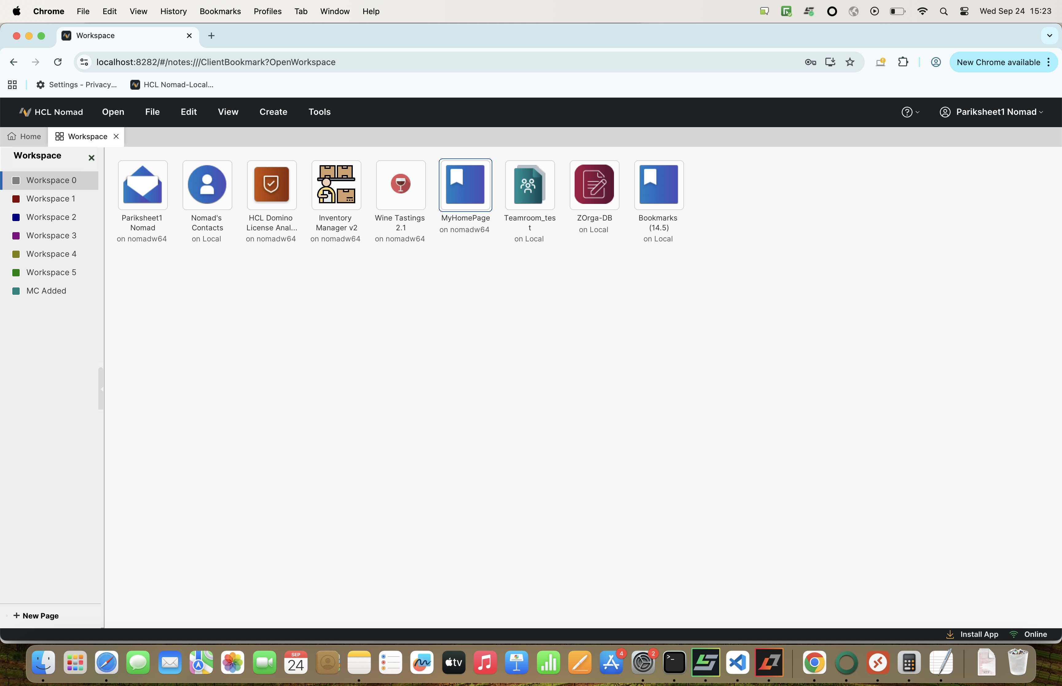
Task: Select the MC Added workspace page
Action: pos(46,291)
